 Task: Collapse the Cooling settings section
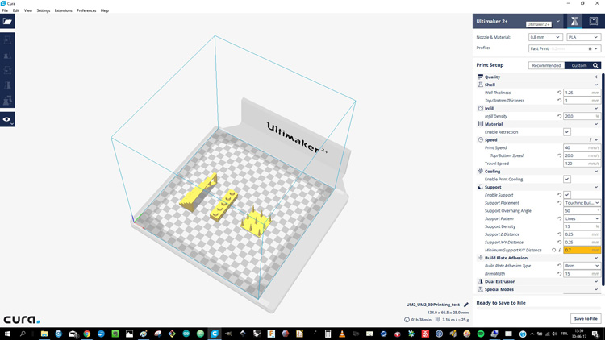[x=538, y=171]
